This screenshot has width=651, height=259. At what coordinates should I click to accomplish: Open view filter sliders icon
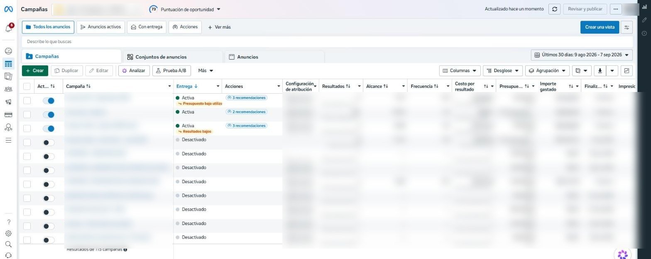(627, 27)
